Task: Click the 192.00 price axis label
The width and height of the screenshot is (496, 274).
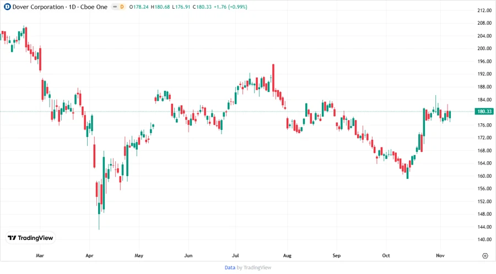Action: point(484,74)
